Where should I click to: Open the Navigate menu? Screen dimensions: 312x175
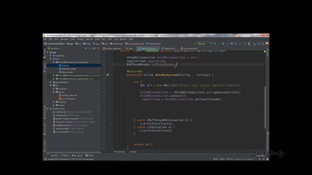64,39
